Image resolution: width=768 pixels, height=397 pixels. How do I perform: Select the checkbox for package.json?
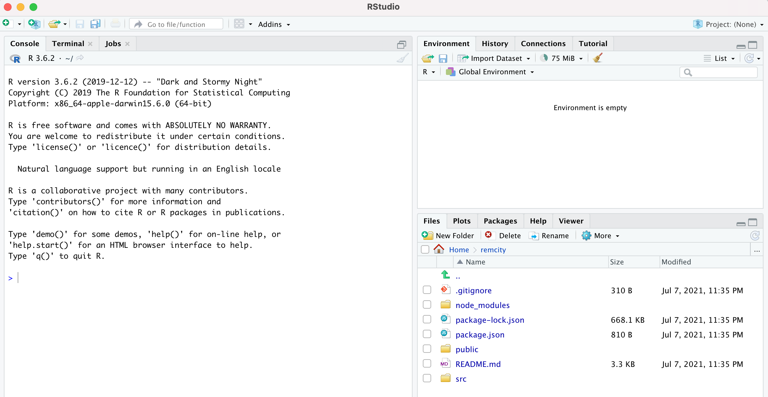pos(427,334)
